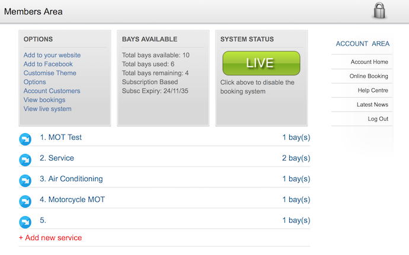Log Out from the account area
Viewport: 409px width, 255px height.
(x=378, y=119)
